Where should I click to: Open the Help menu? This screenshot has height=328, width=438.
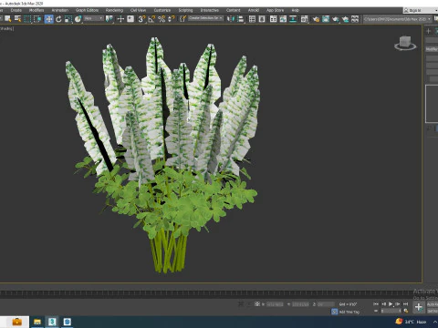tap(296, 10)
